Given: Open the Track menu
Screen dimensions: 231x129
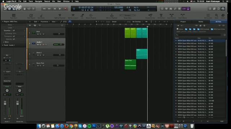Looking at the screenshot, I should click(x=31, y=1).
